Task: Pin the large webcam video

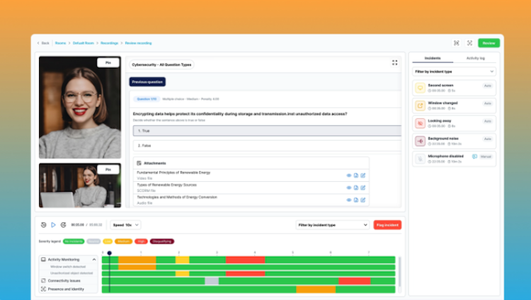Action: coord(108,63)
